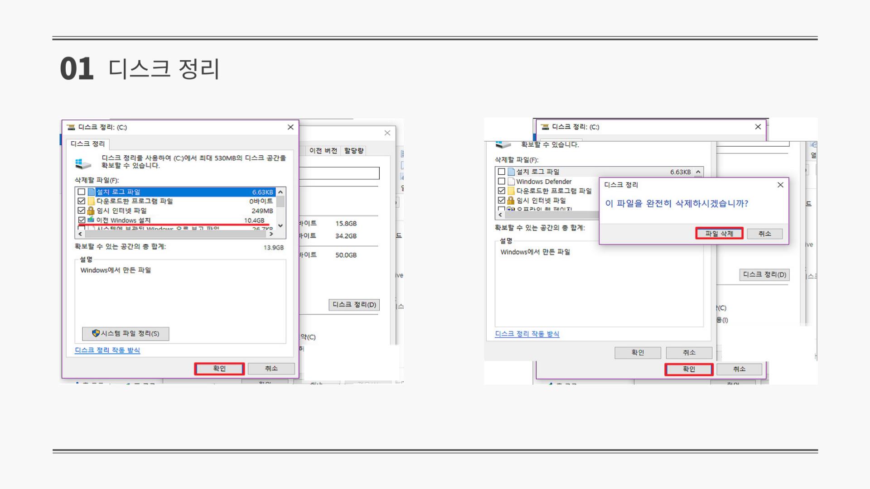Check 설치 로그 파일 box in right screenshot
This screenshot has width=870, height=489.
[502, 172]
